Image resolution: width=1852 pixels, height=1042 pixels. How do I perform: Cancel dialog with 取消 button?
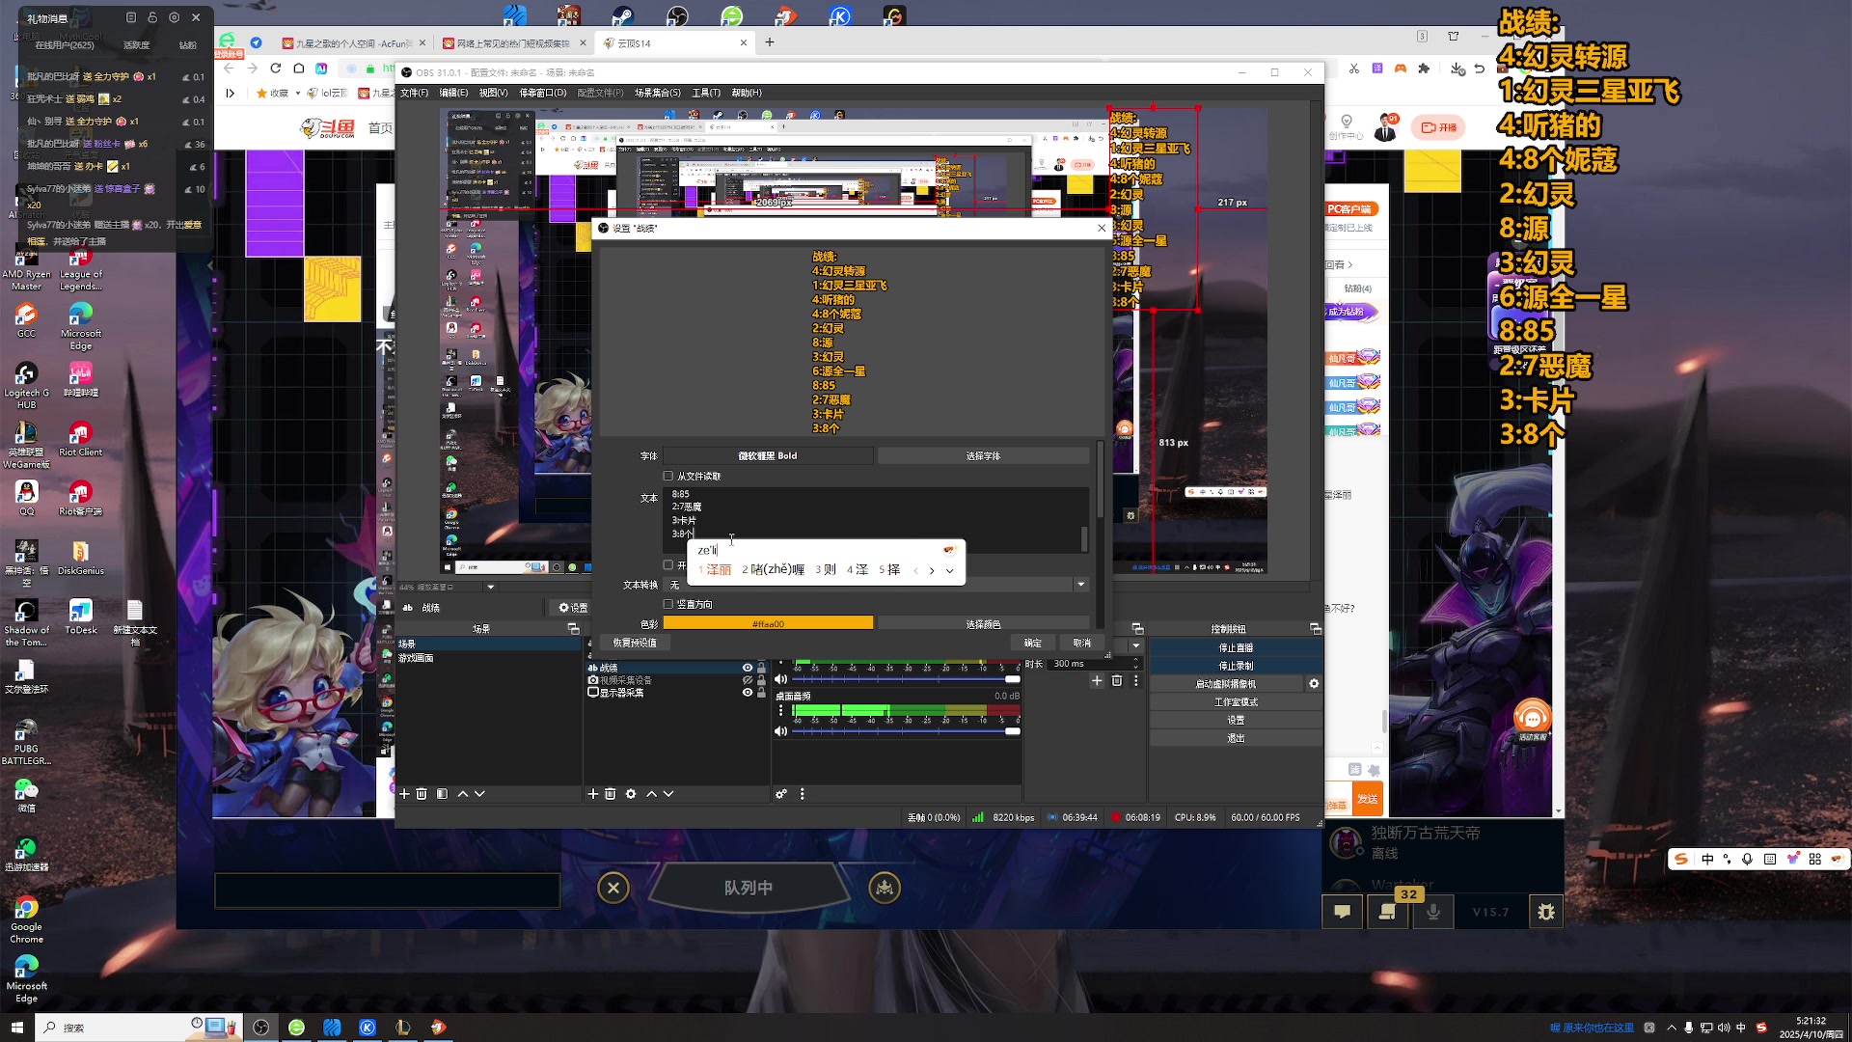pos(1081,643)
